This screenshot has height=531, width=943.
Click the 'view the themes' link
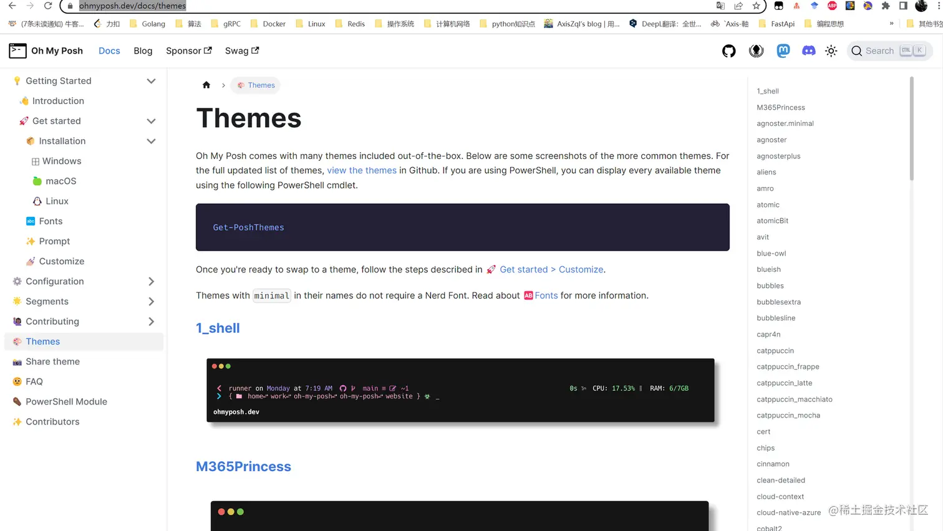pos(362,170)
